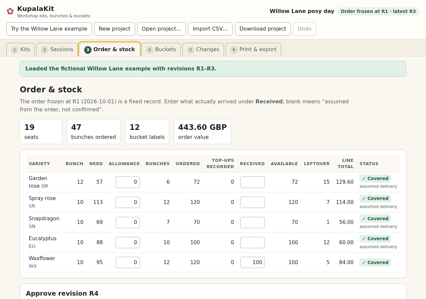
Task: Click the Snapdragon allowance input
Action: [127, 223]
